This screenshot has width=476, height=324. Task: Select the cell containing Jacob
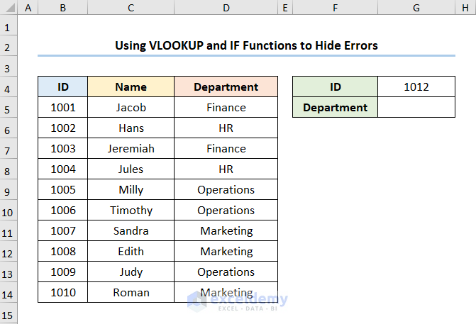[131, 108]
